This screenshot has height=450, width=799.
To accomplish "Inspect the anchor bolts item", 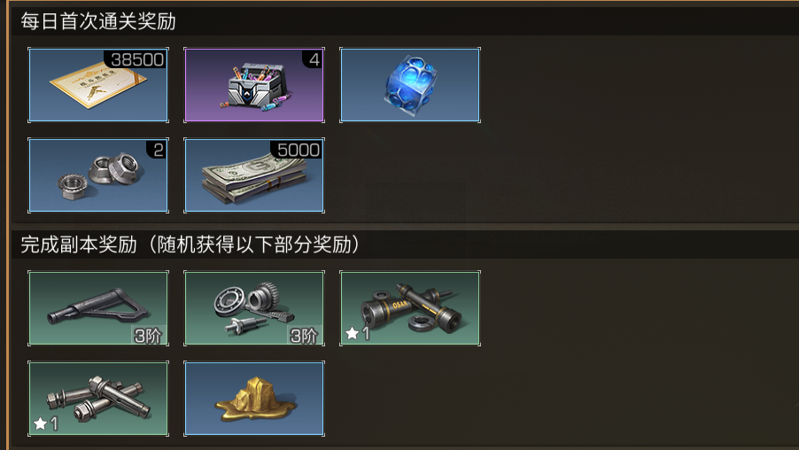I will click(x=98, y=399).
